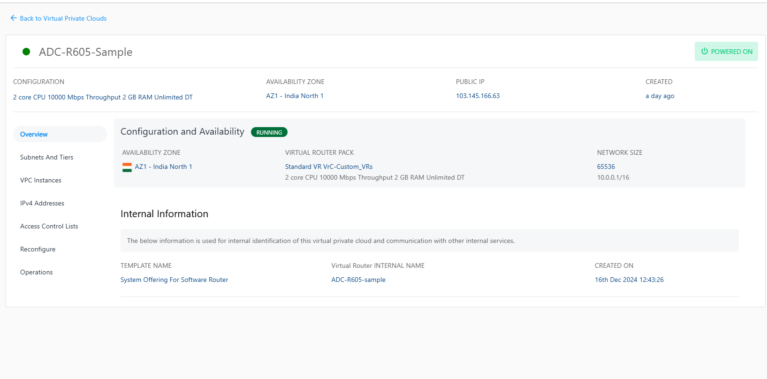Select the Reconfigure tab
This screenshot has width=767, height=379.
coord(38,249)
